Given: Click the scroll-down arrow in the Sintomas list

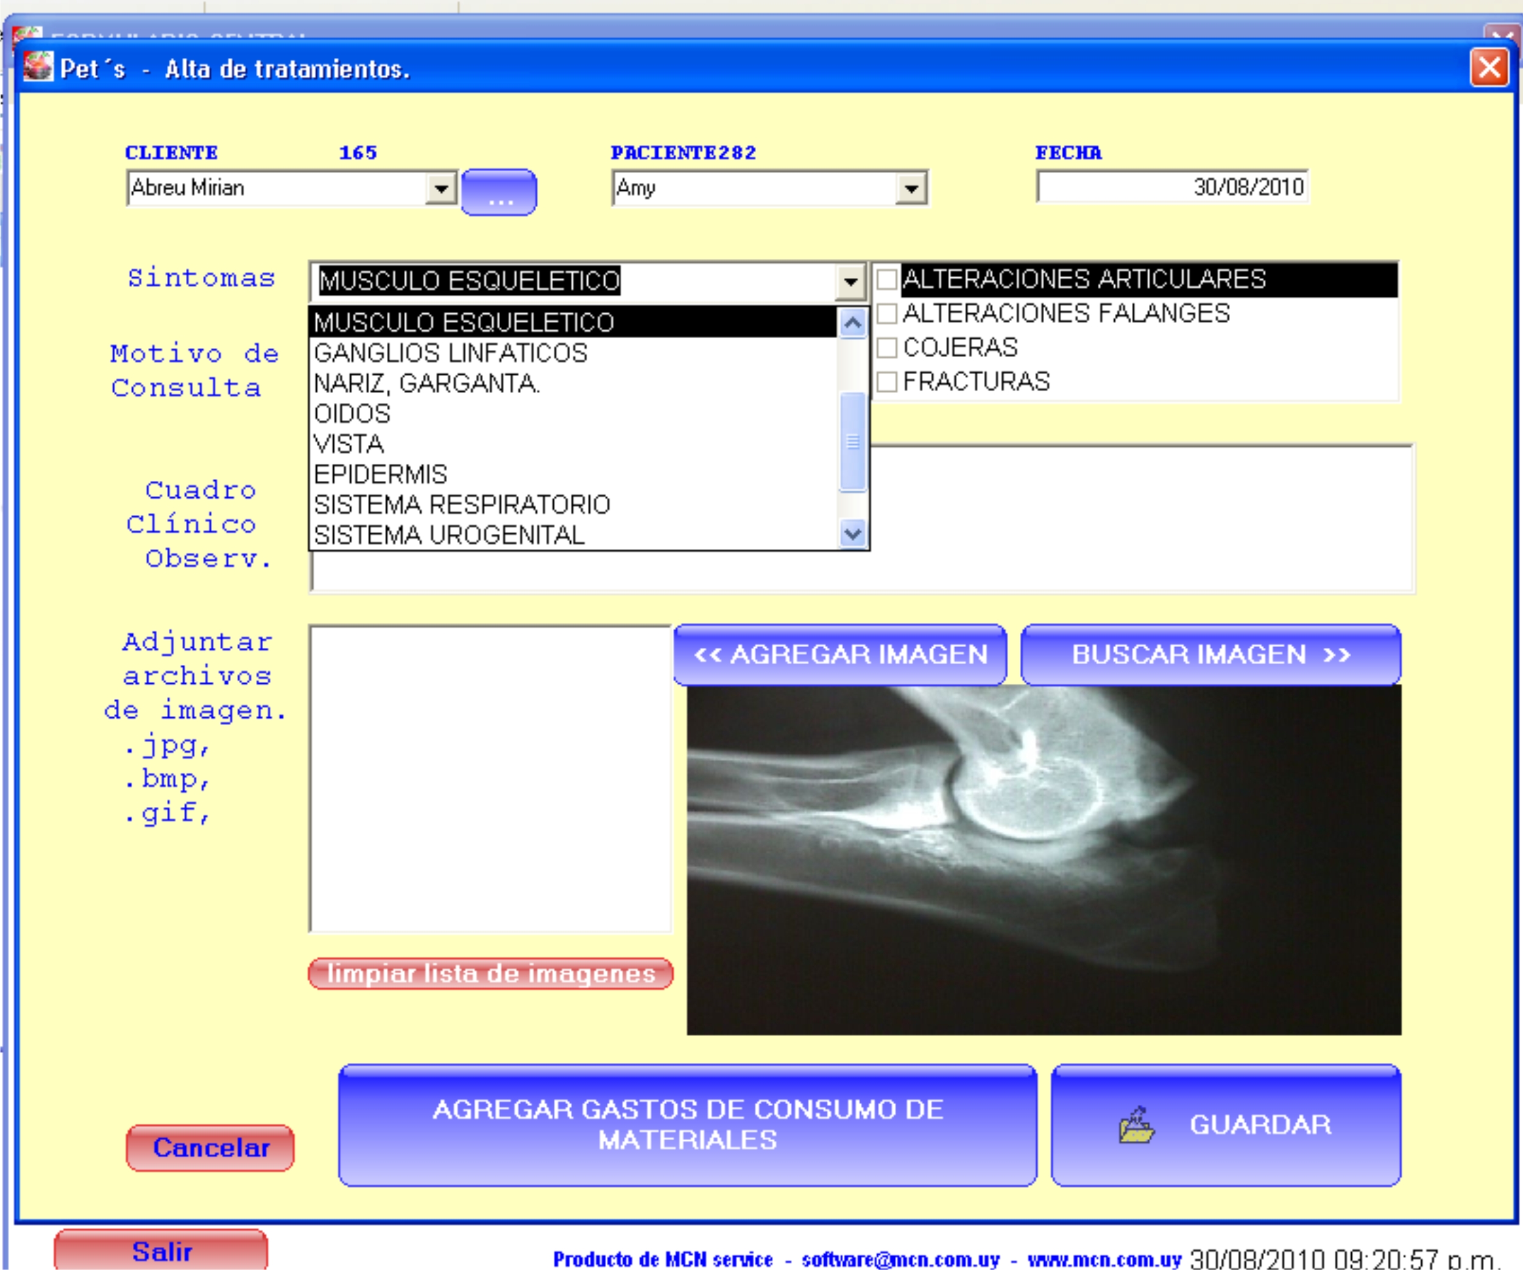Looking at the screenshot, I should [x=853, y=534].
